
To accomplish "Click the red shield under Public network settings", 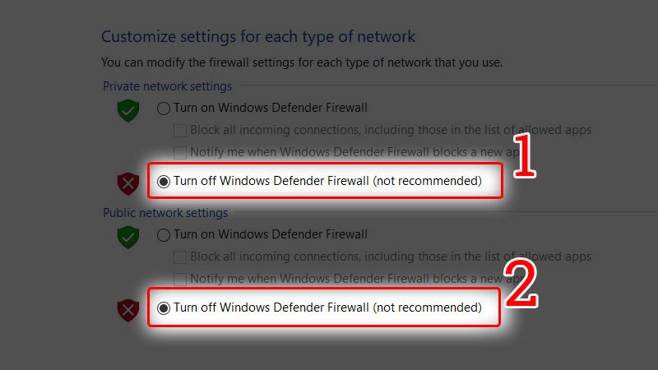I will pyautogui.click(x=127, y=309).
